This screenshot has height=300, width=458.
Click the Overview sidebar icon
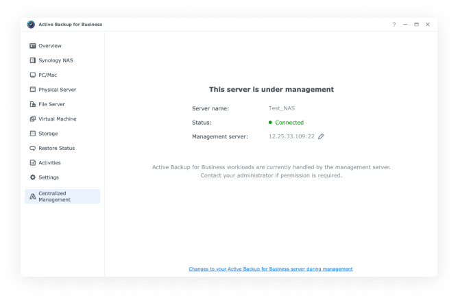point(32,46)
